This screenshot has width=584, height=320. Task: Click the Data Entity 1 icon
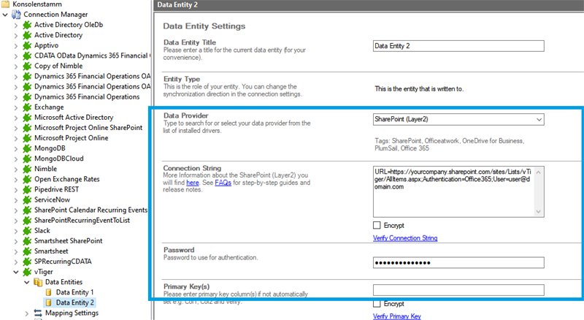pyautogui.click(x=49, y=292)
